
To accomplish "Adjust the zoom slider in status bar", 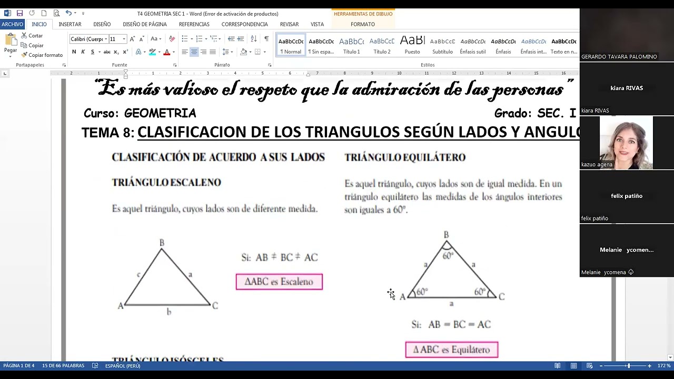I will (628, 365).
